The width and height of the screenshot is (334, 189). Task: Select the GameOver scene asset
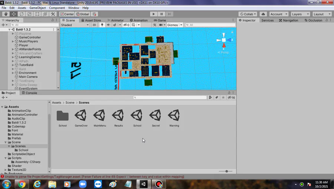(81, 118)
